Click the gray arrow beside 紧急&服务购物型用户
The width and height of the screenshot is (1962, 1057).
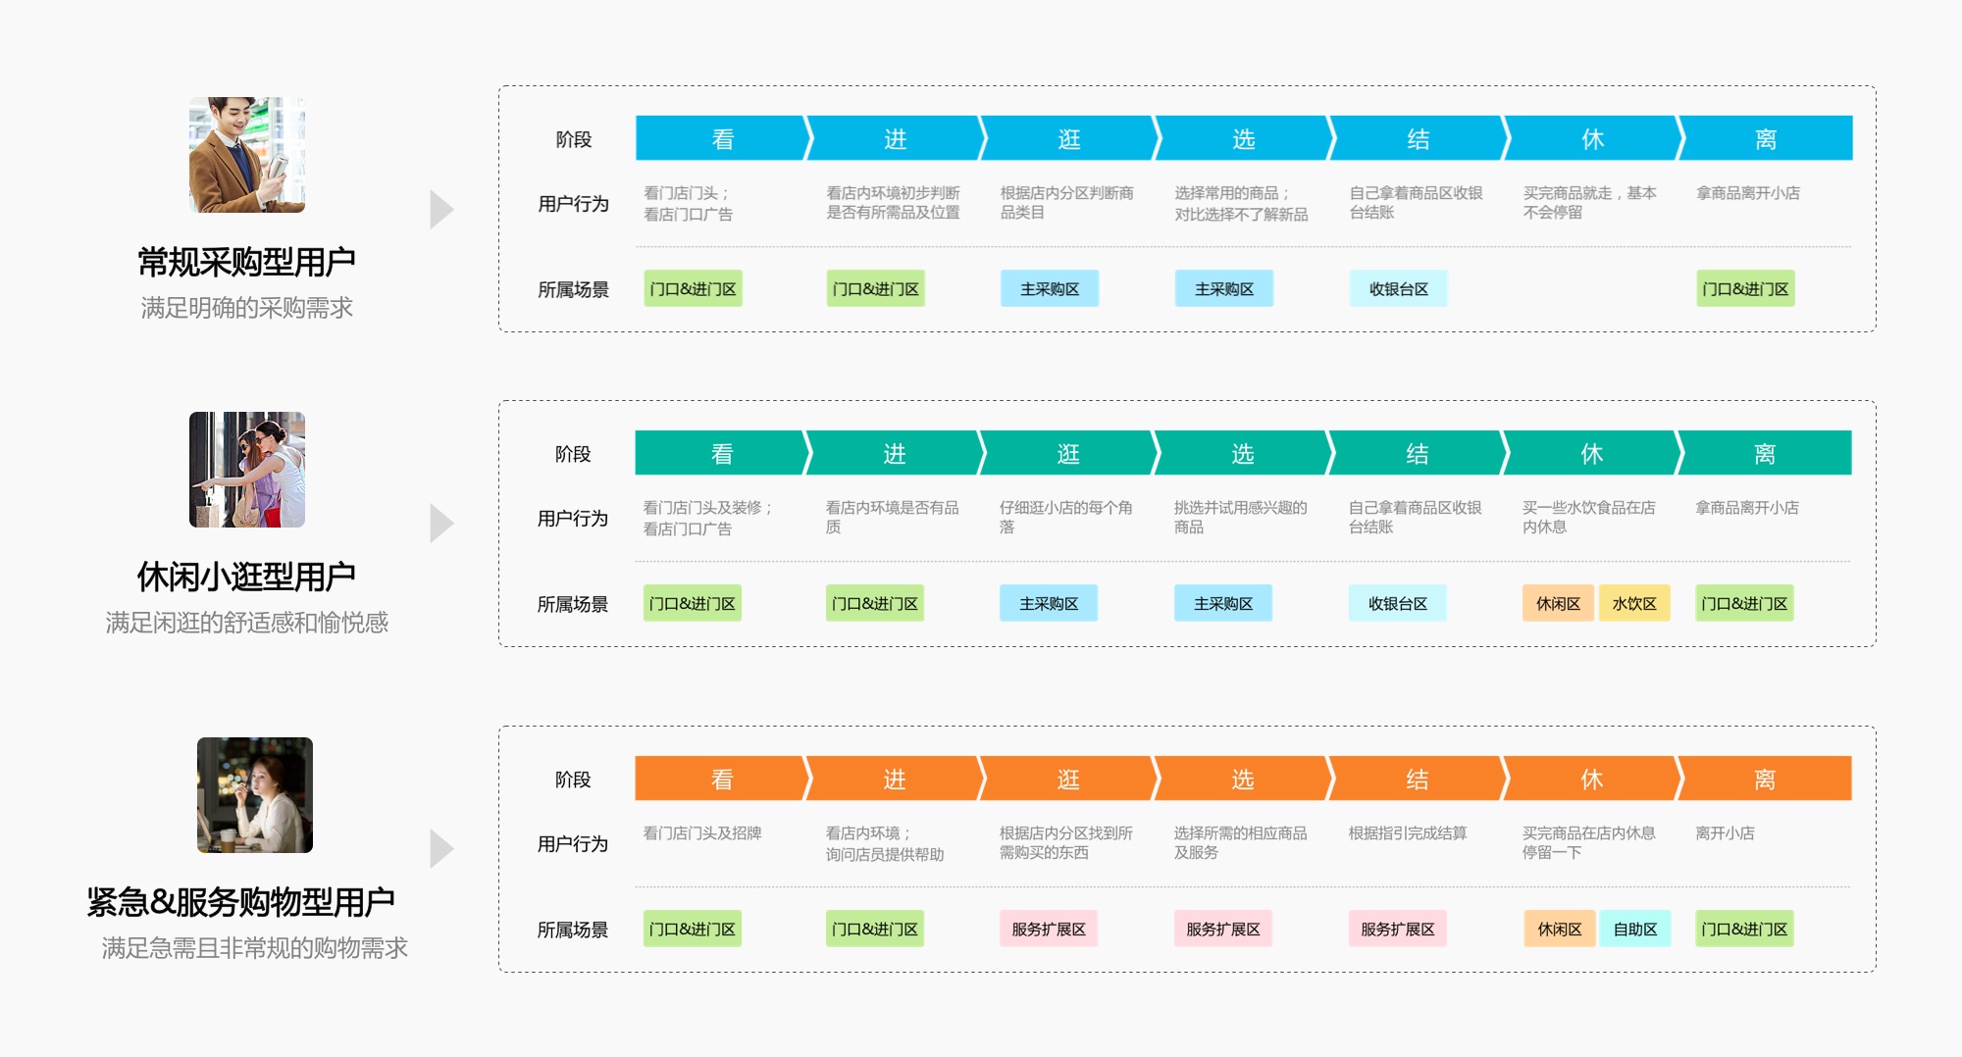coord(442,849)
